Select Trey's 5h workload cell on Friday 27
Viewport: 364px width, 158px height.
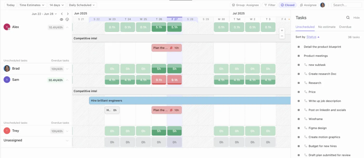tap(174, 131)
